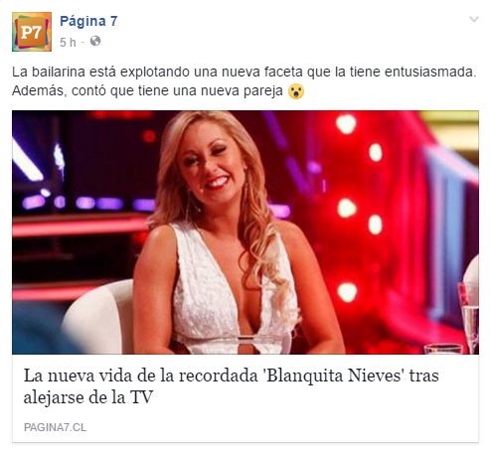The image size is (490, 453).
Task: Expand the post options chevron menu
Action: [474, 19]
